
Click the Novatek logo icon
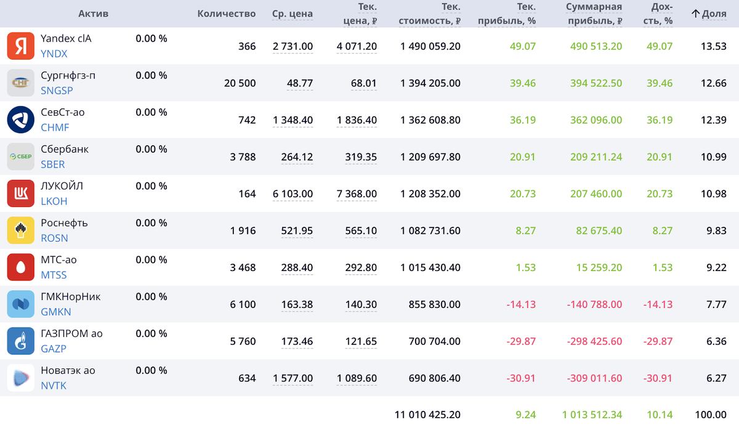point(21,378)
